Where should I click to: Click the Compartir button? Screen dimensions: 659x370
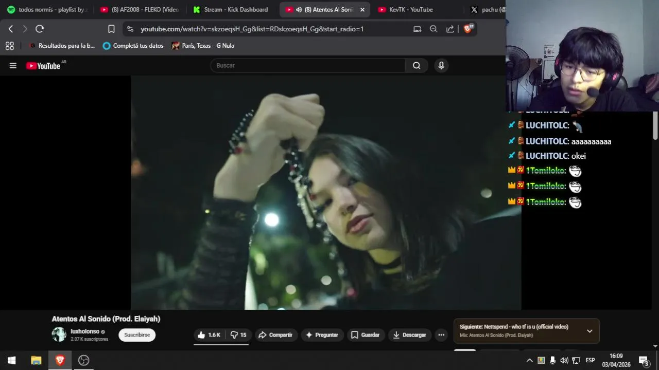click(276, 335)
